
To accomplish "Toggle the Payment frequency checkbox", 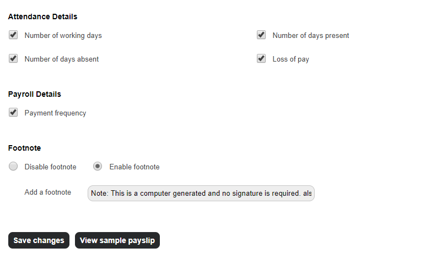I will 13,112.
